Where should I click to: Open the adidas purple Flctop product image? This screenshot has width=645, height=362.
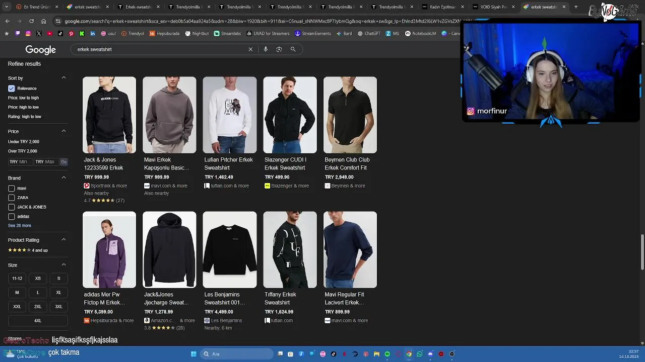tap(109, 250)
